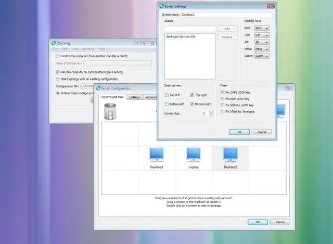This screenshot has width=333, height=244.
Task: Open the Alt modifier dropdown
Action: (x=262, y=42)
